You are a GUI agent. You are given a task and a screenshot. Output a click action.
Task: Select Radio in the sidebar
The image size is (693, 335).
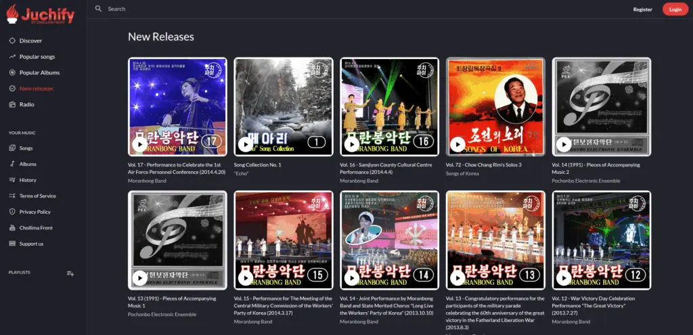(x=26, y=104)
